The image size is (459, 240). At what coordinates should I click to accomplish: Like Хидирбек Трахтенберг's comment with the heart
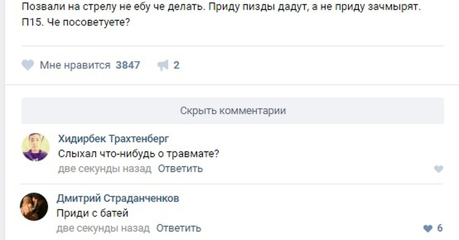pos(439,169)
